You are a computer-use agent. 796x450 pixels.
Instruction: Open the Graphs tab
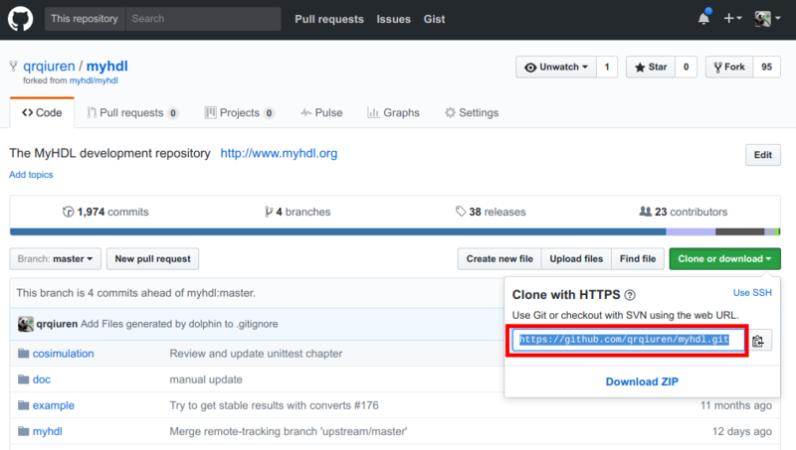393,112
